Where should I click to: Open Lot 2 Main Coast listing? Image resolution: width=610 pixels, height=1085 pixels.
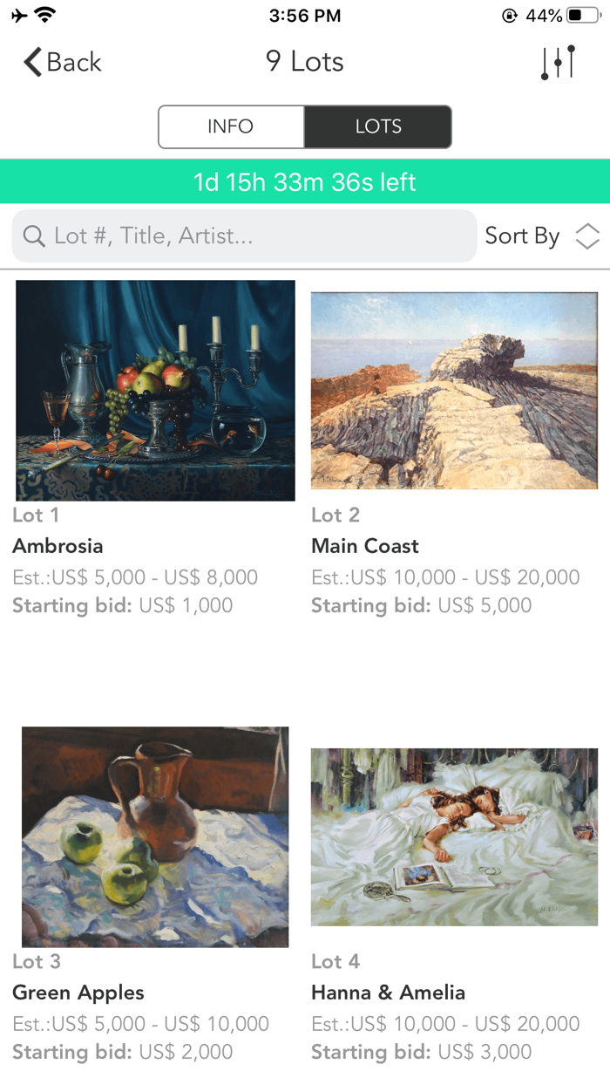click(x=453, y=390)
